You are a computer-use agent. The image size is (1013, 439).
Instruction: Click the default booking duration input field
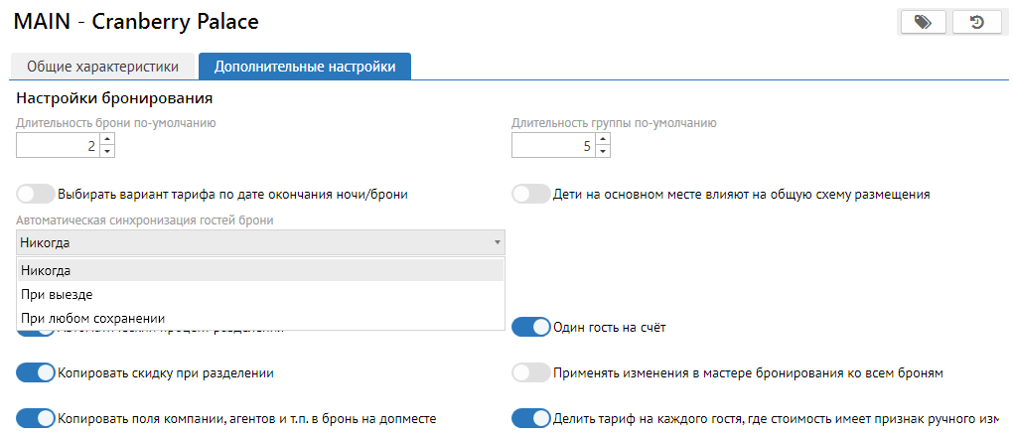58,146
